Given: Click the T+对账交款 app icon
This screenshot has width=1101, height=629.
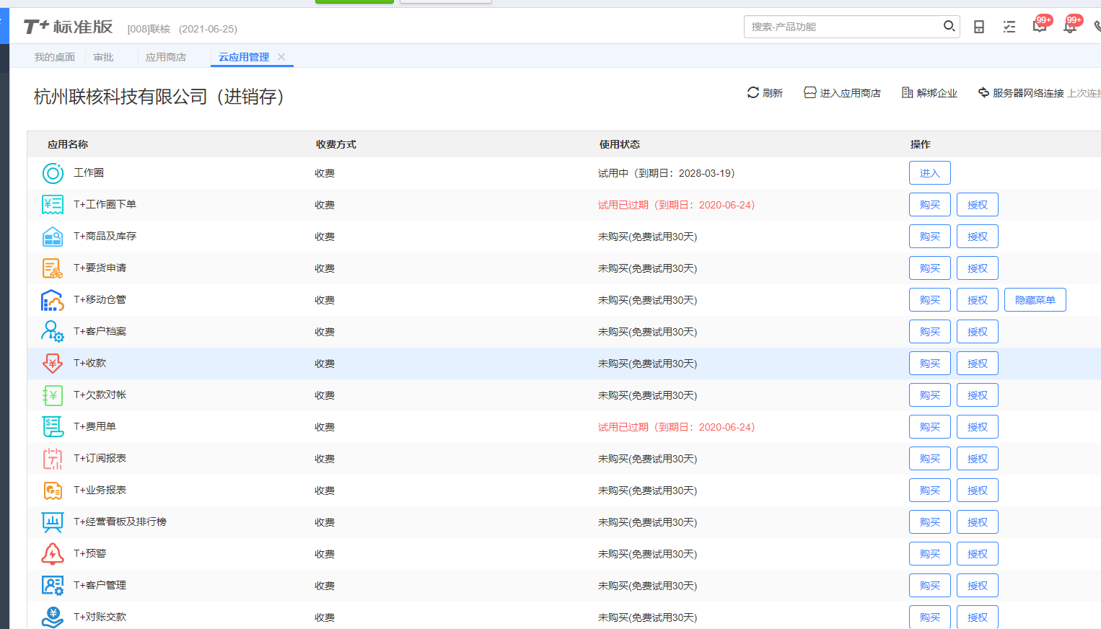Looking at the screenshot, I should [53, 617].
